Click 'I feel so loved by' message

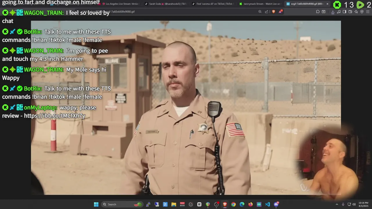point(88,13)
